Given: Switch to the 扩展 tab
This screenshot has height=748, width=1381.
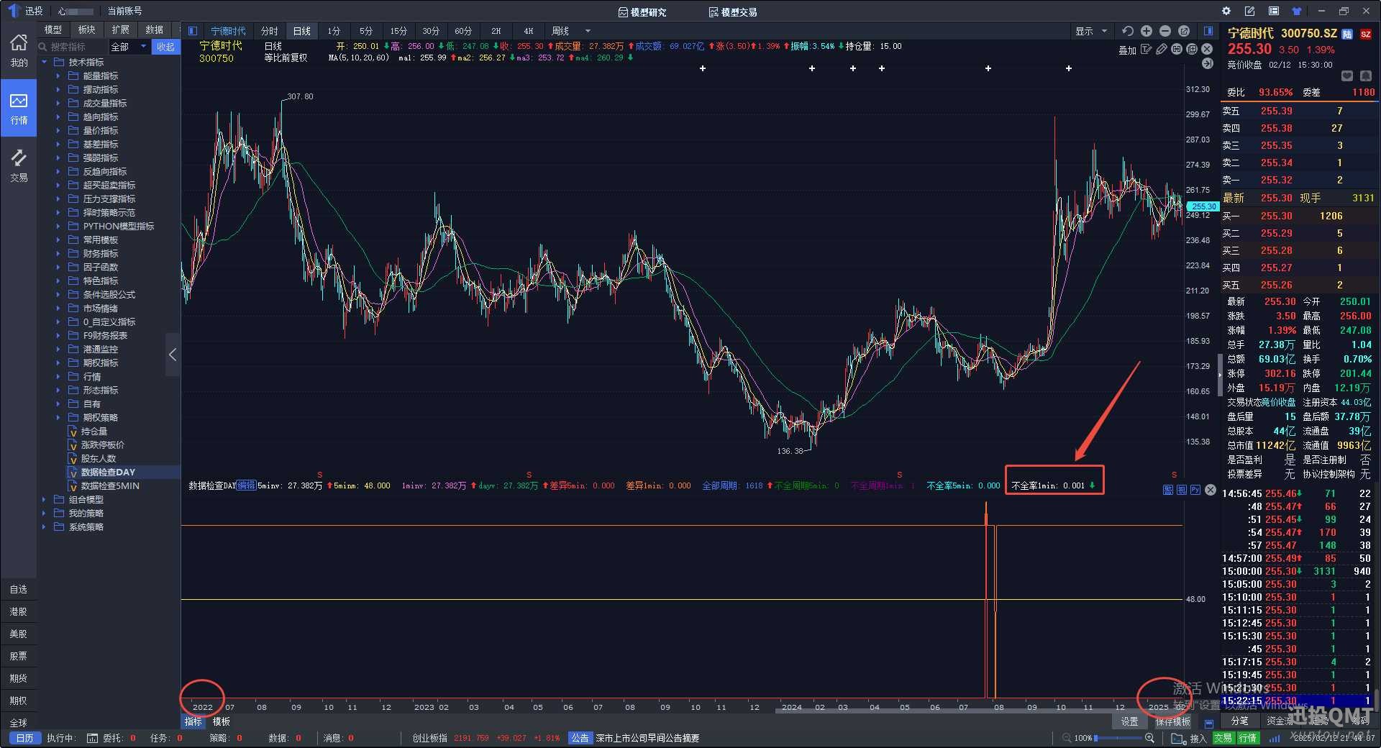Looking at the screenshot, I should pyautogui.click(x=121, y=29).
